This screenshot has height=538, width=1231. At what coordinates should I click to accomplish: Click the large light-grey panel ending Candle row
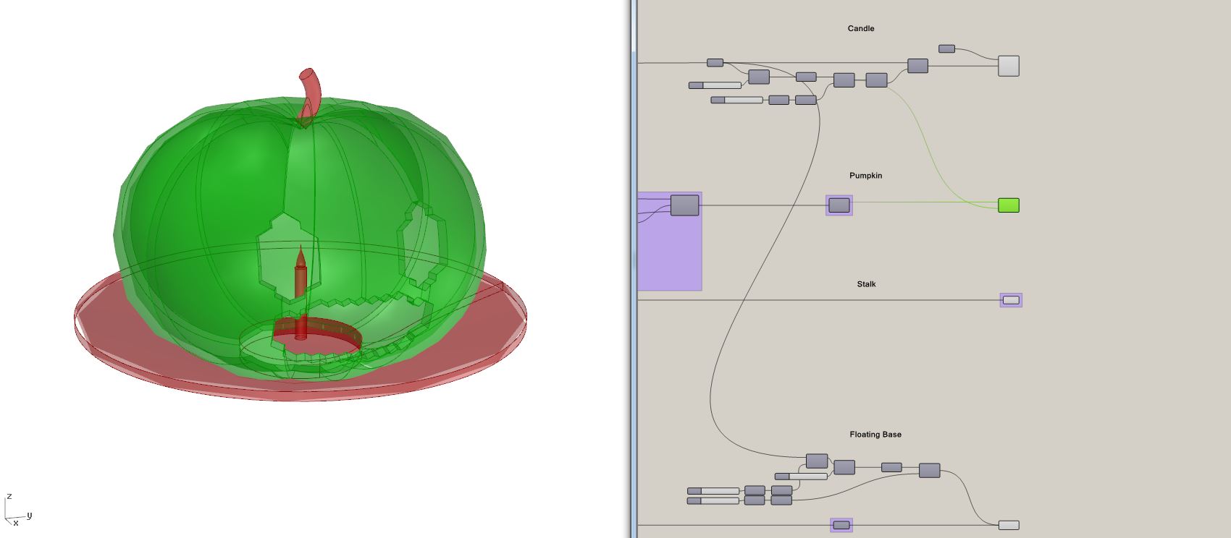tap(1008, 66)
